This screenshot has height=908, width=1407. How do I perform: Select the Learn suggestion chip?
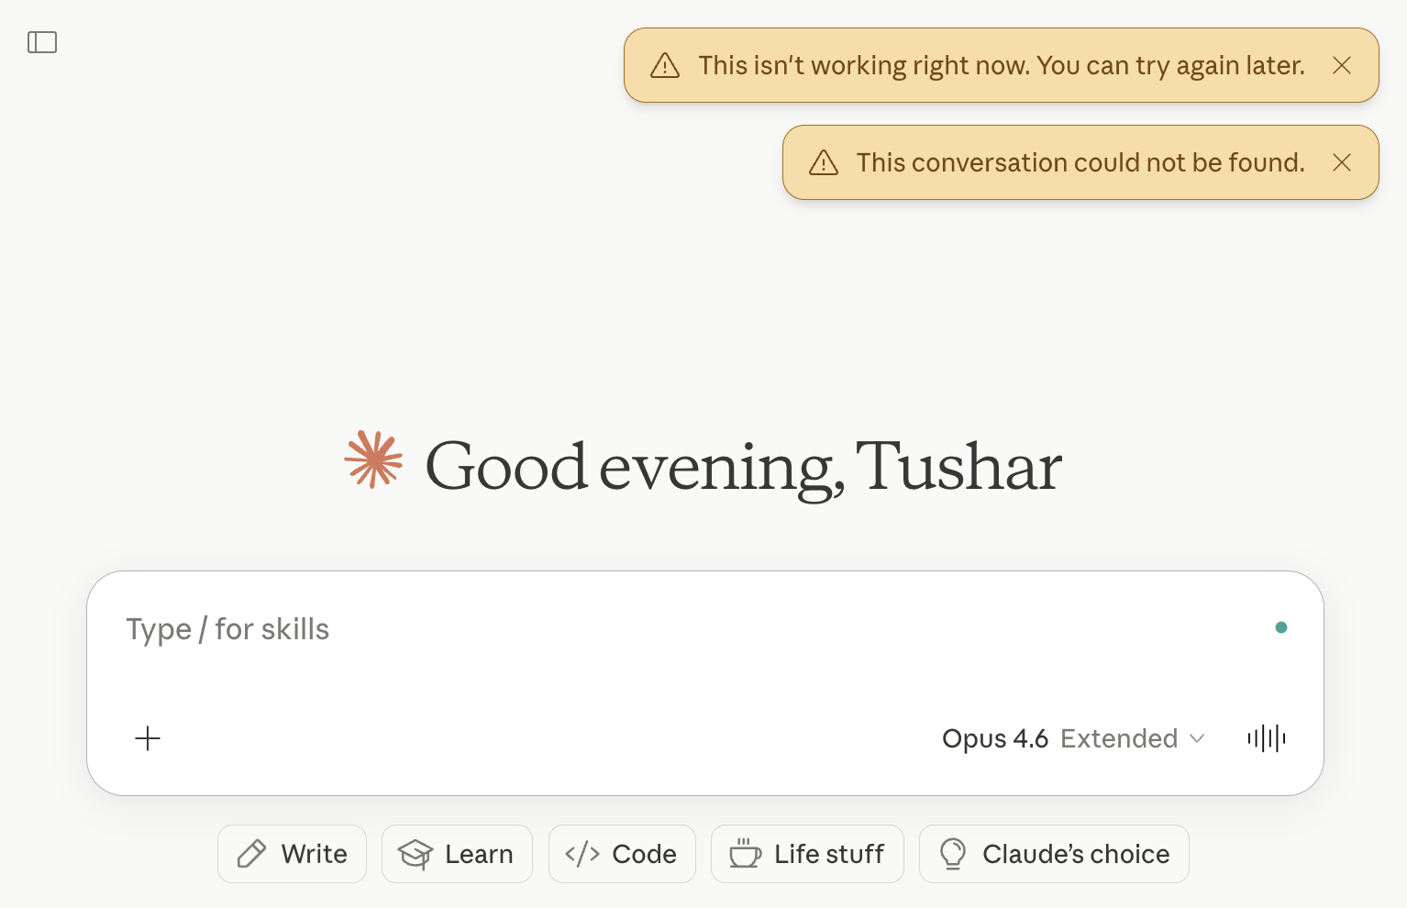[x=457, y=854]
